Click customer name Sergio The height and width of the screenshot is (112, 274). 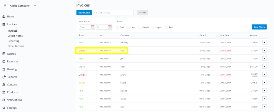pyautogui.click(x=123, y=83)
